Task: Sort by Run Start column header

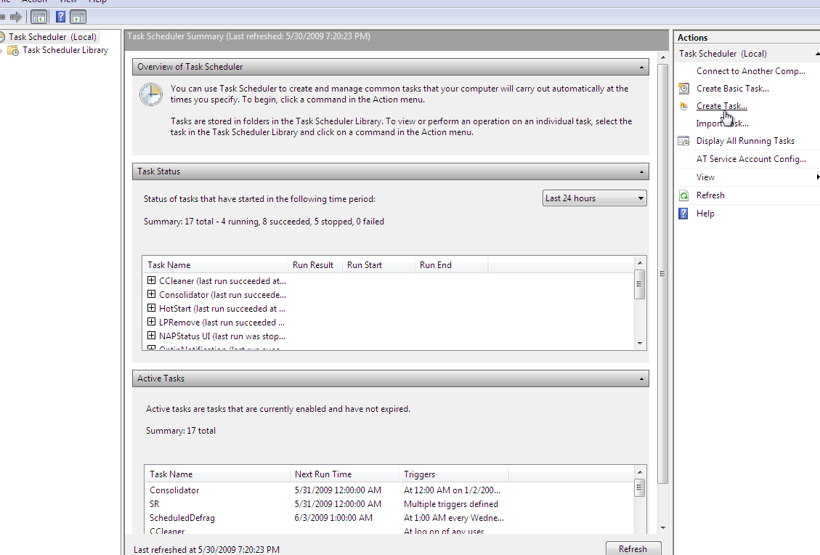Action: (x=378, y=264)
